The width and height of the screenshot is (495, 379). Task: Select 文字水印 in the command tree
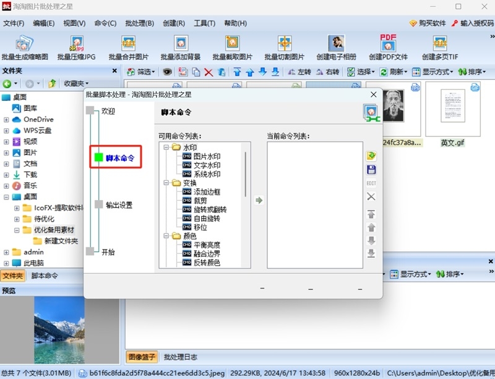(205, 164)
